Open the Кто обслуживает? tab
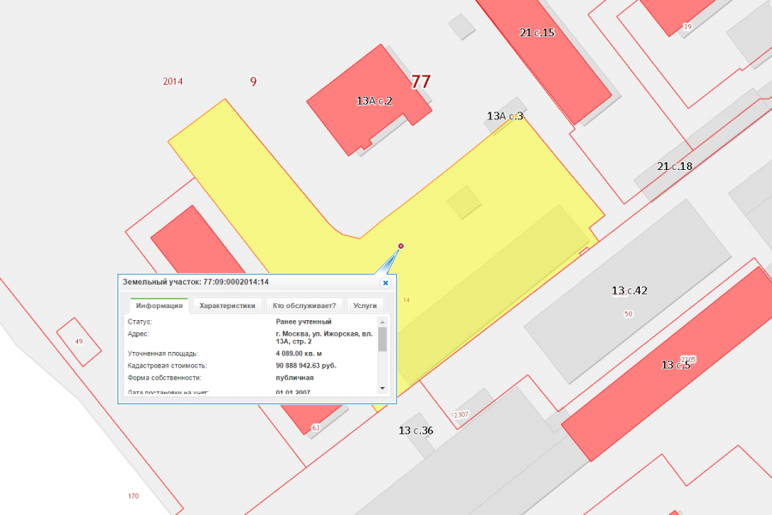772x515 pixels. (305, 306)
